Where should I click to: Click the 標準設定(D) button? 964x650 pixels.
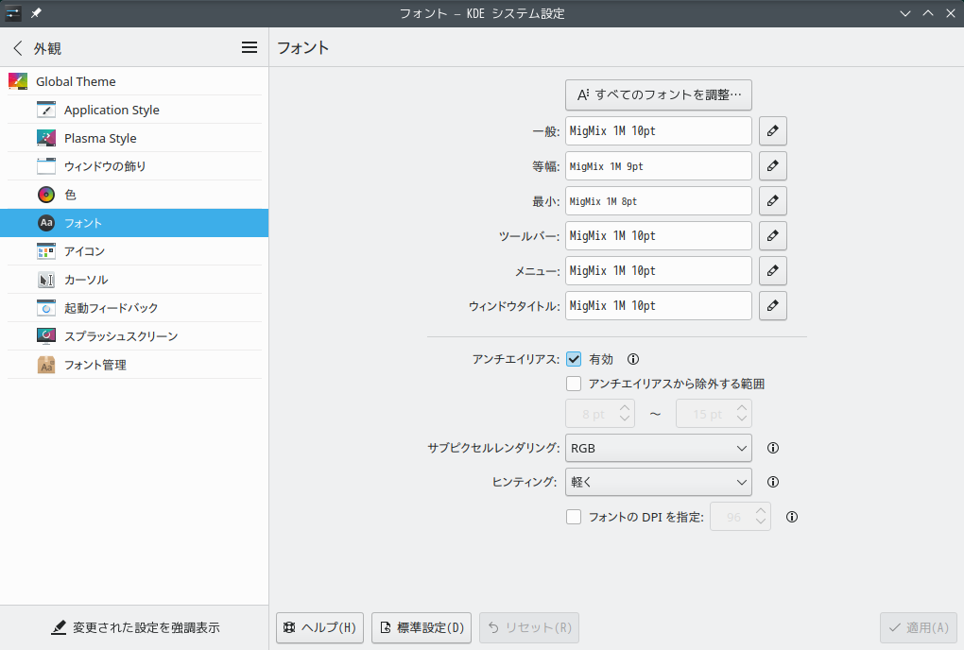tap(422, 628)
